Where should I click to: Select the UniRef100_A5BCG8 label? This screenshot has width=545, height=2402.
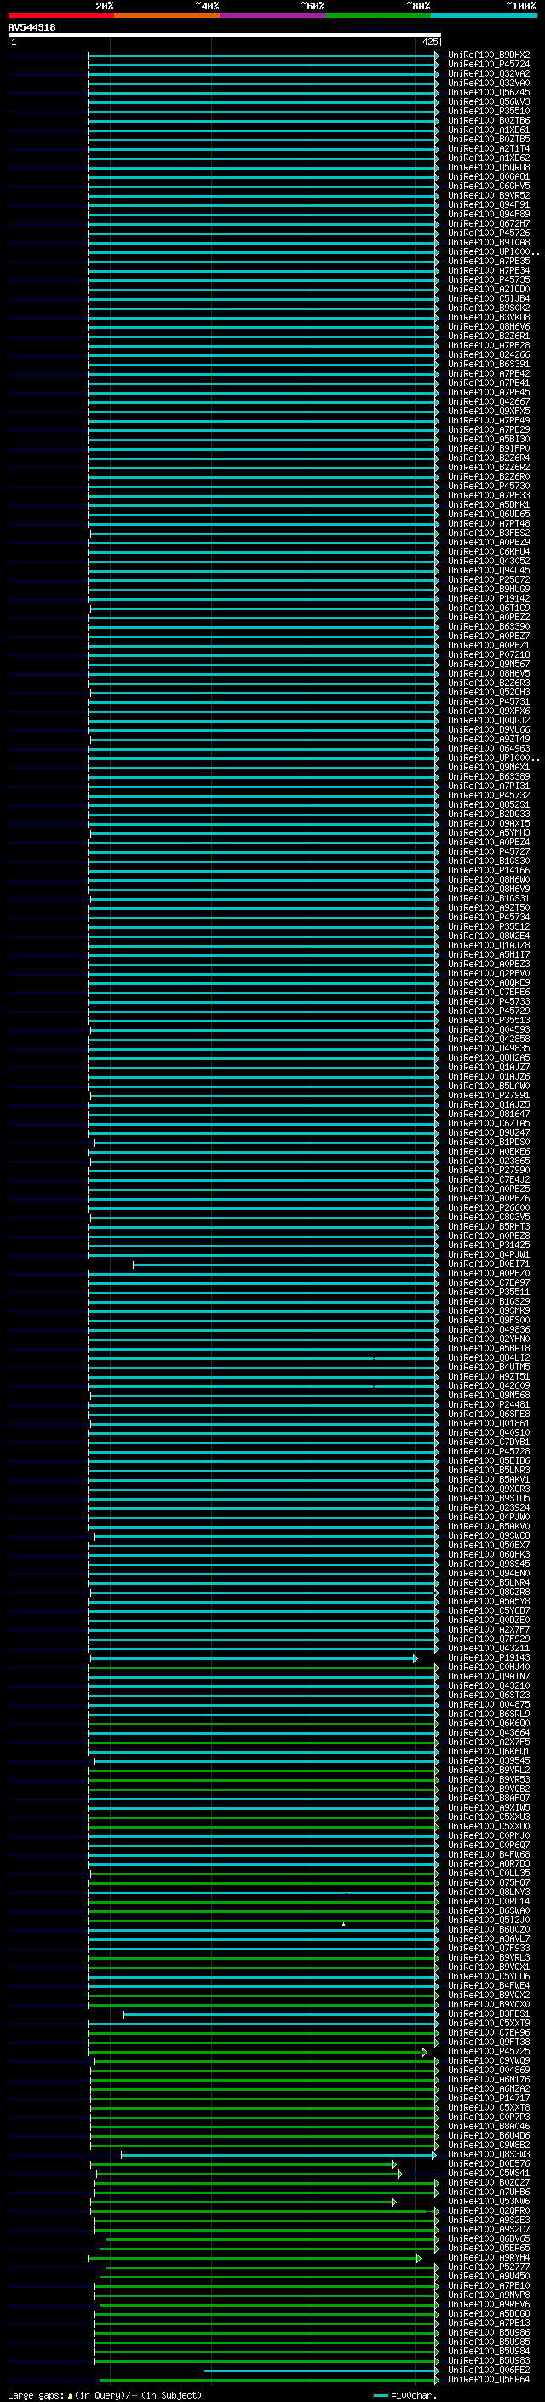tap(488, 2314)
